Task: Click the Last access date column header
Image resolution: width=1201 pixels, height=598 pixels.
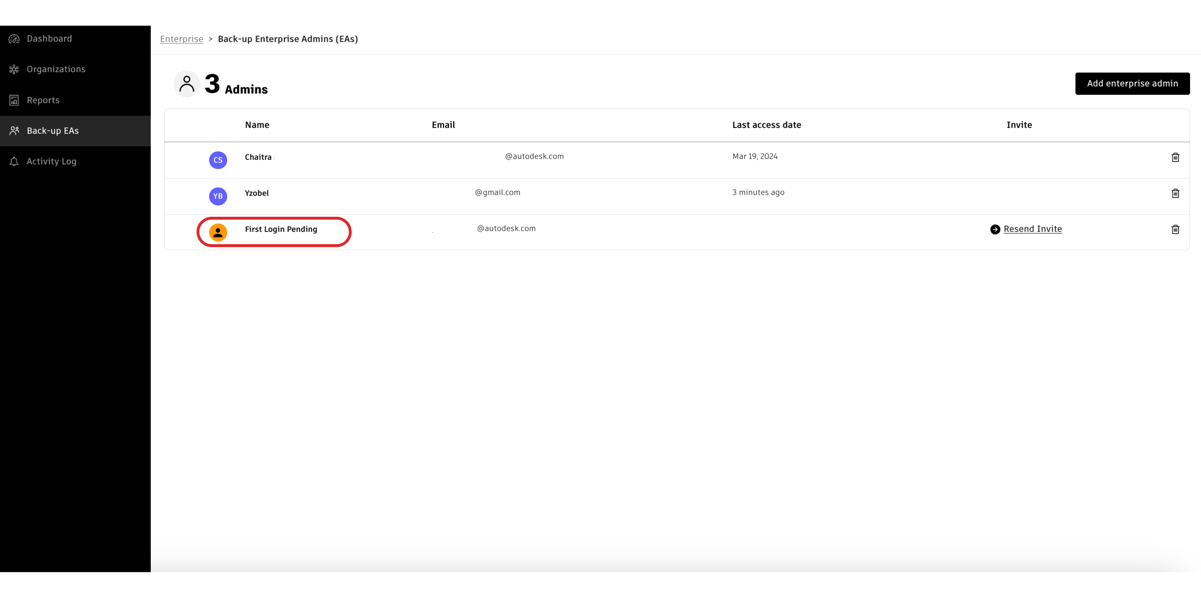Action: (766, 125)
